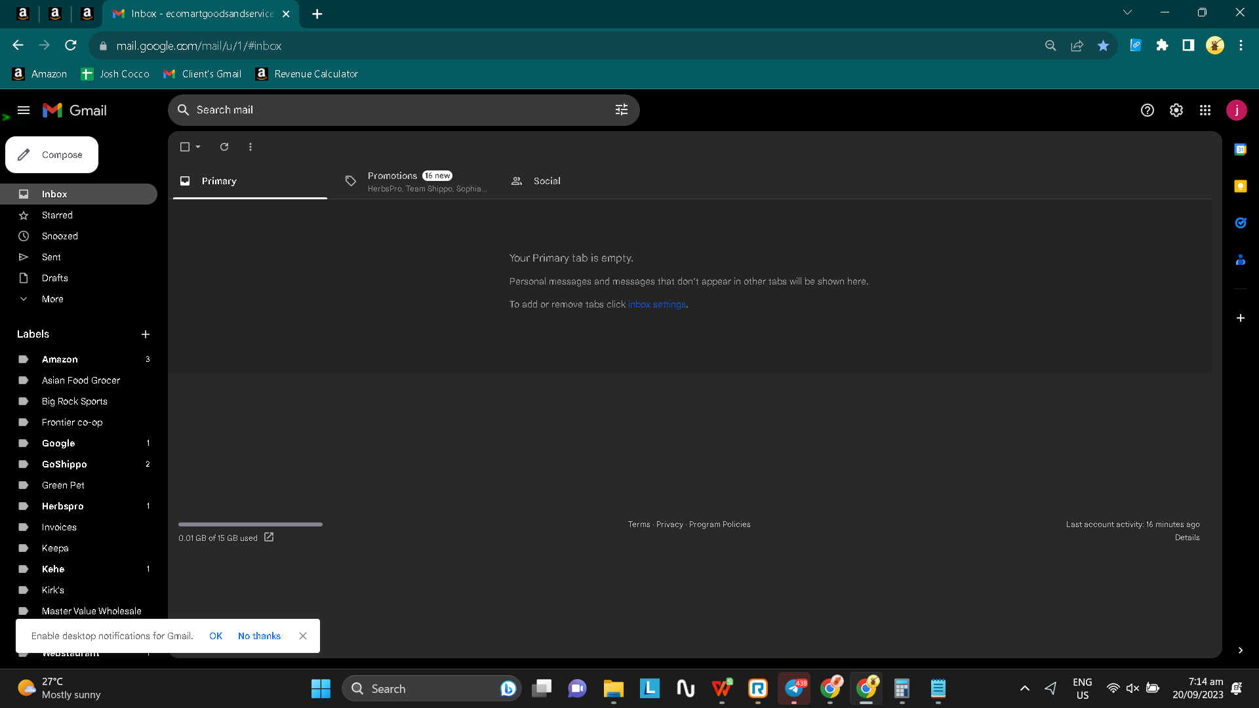Dismiss the notification prompt with X
This screenshot has height=708, width=1259.
coord(303,636)
